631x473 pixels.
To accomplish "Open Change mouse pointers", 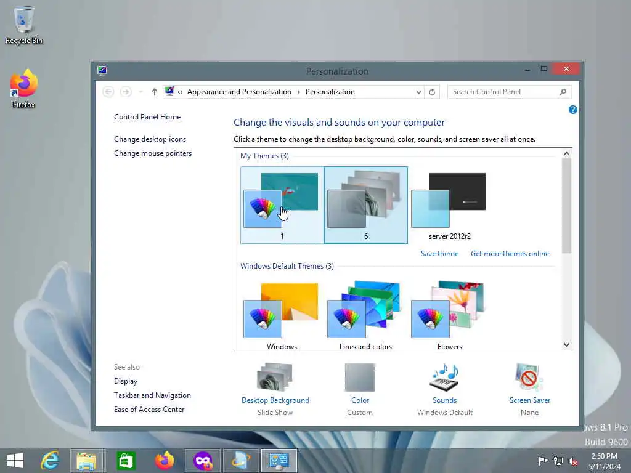I will 153,153.
